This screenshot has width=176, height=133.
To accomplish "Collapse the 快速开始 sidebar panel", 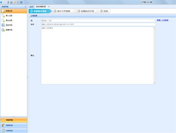I will point(25,7).
